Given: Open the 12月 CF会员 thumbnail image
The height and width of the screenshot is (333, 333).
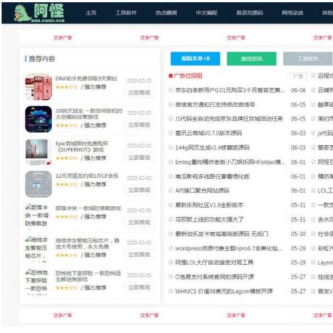Looking at the screenshot, I should [x=39, y=184].
